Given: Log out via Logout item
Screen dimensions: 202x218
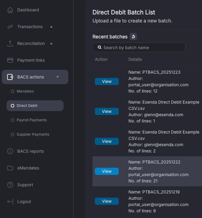Looking at the screenshot, I should [x=24, y=202].
